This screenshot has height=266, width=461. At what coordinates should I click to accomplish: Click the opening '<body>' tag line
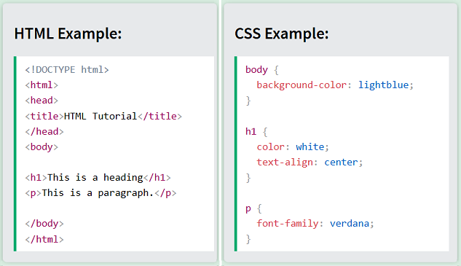(x=42, y=146)
